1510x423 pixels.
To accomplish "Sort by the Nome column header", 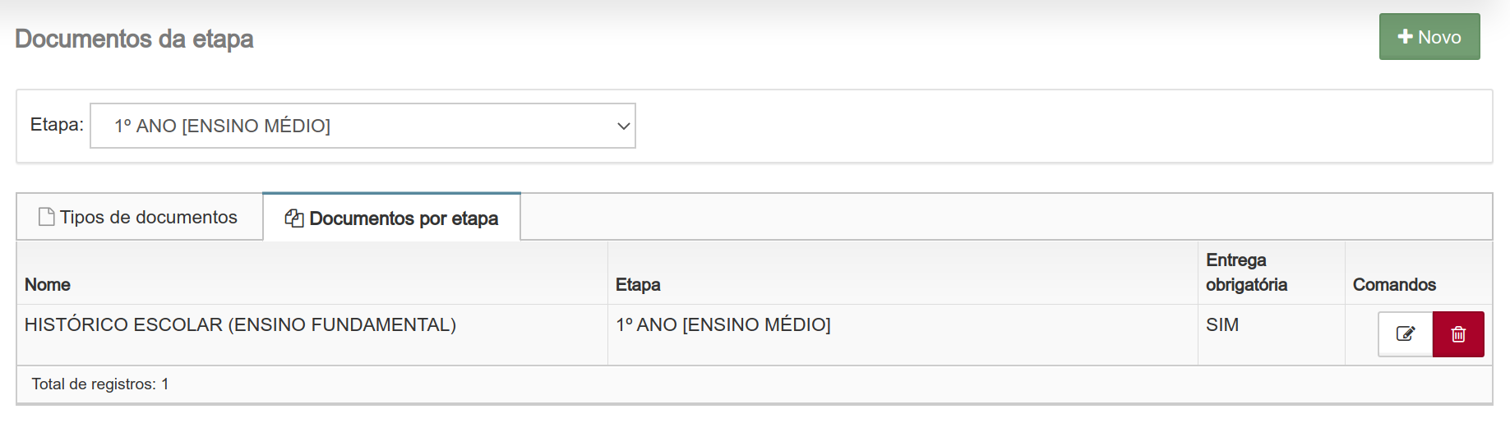I will click(48, 284).
